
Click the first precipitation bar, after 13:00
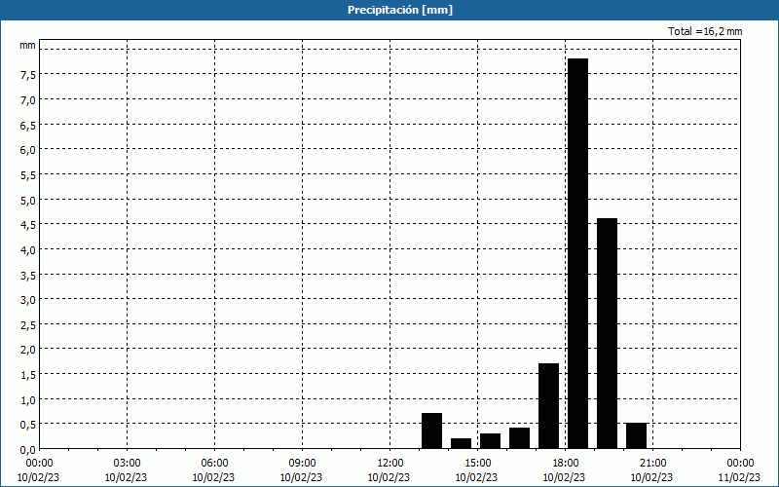[431, 431]
